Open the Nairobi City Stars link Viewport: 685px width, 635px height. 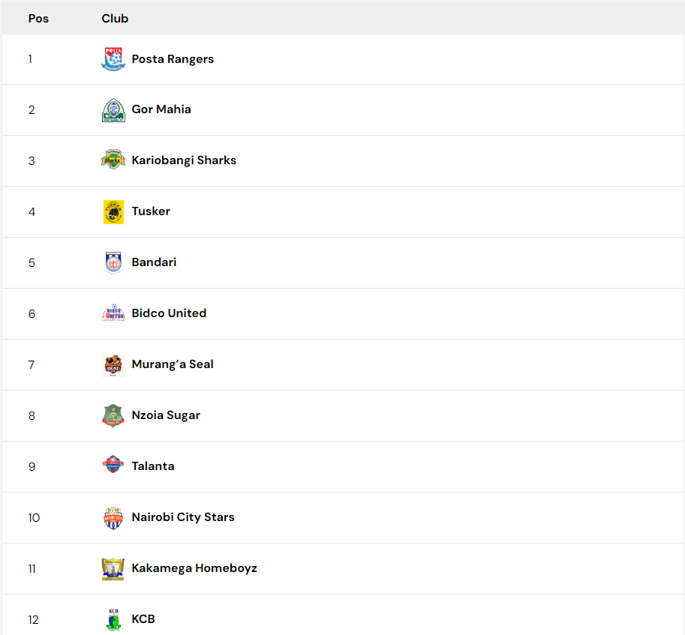pos(183,517)
